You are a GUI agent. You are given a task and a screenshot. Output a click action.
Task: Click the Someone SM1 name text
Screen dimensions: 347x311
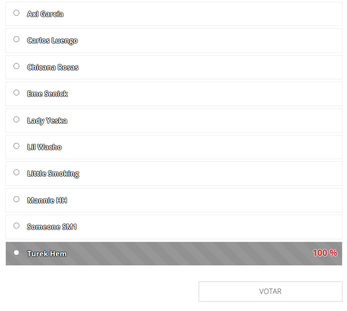click(52, 227)
